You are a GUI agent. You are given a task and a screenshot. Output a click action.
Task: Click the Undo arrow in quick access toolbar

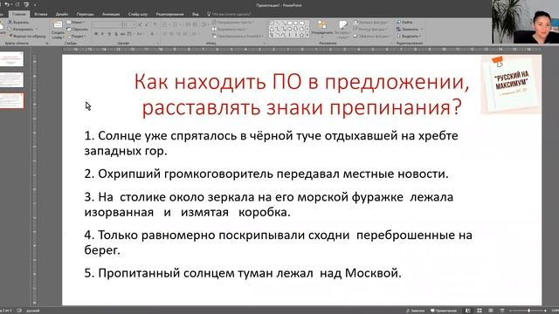click(x=7, y=4)
